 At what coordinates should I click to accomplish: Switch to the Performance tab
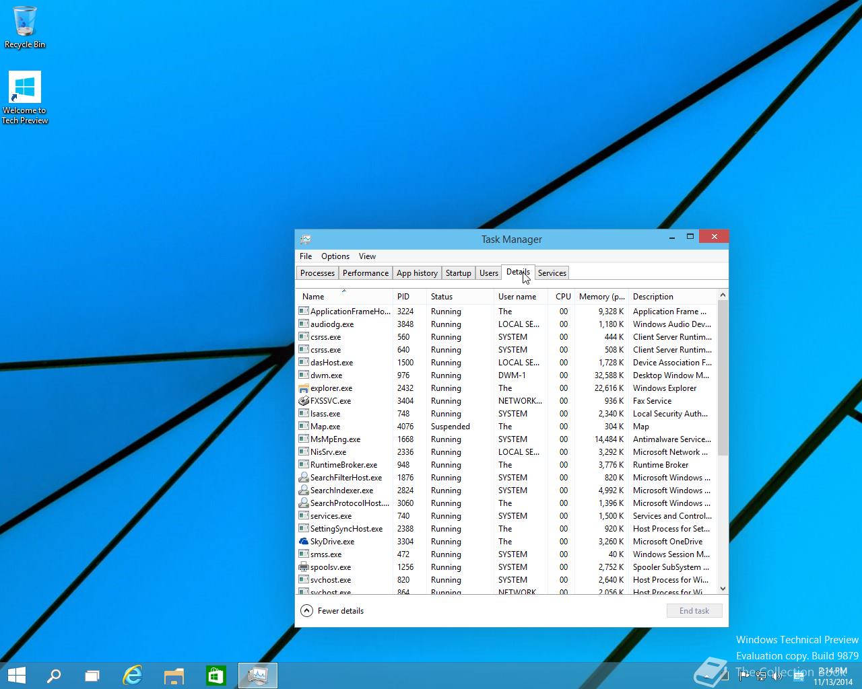click(x=366, y=273)
